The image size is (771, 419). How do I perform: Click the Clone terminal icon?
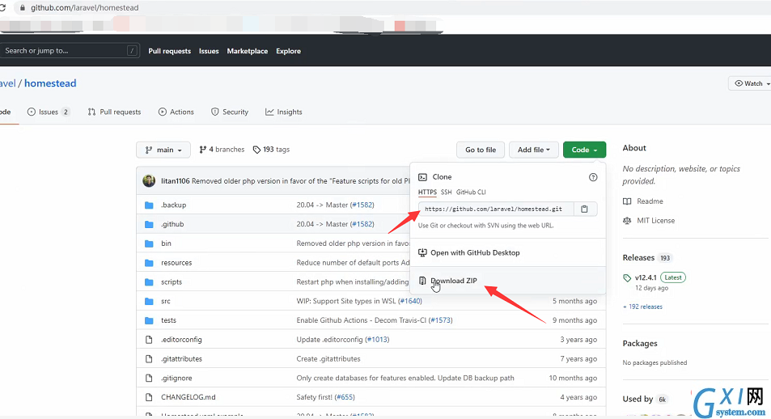(422, 177)
